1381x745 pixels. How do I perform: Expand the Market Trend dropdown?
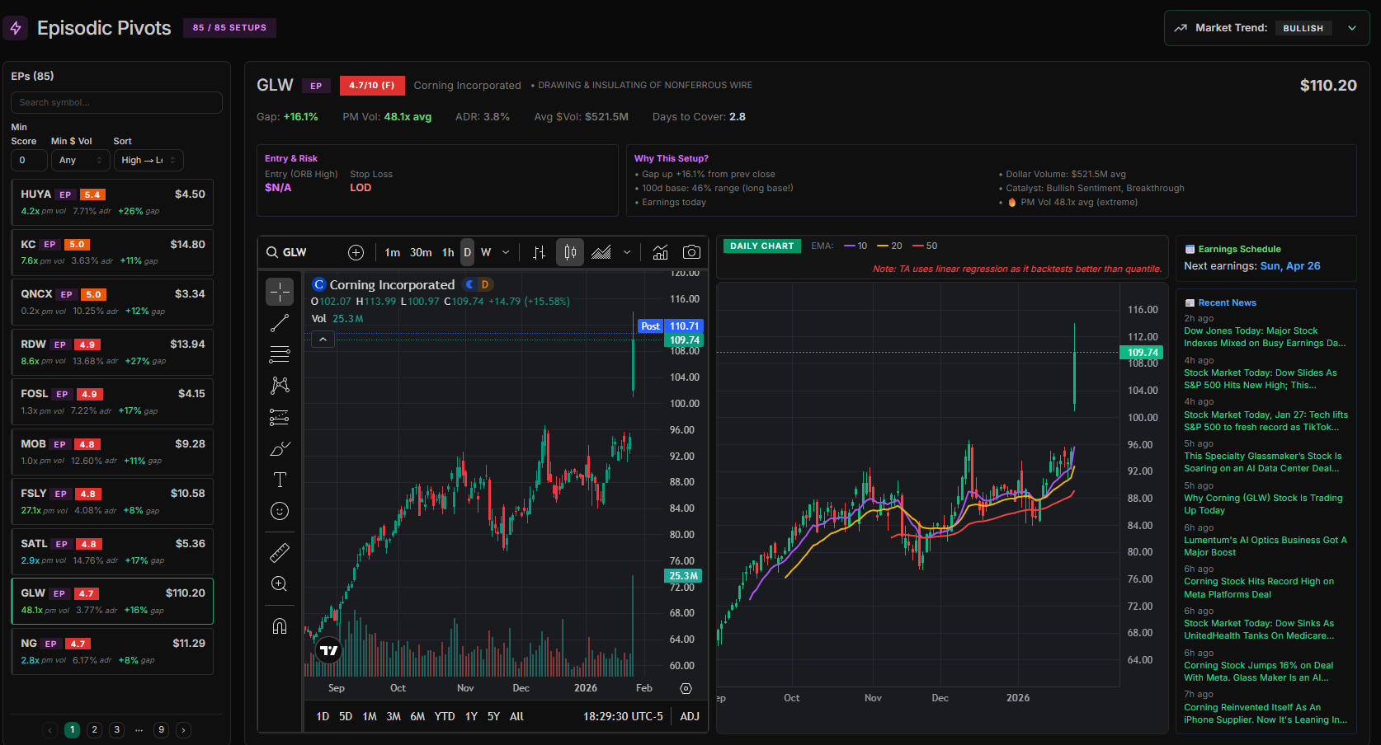pos(1351,28)
